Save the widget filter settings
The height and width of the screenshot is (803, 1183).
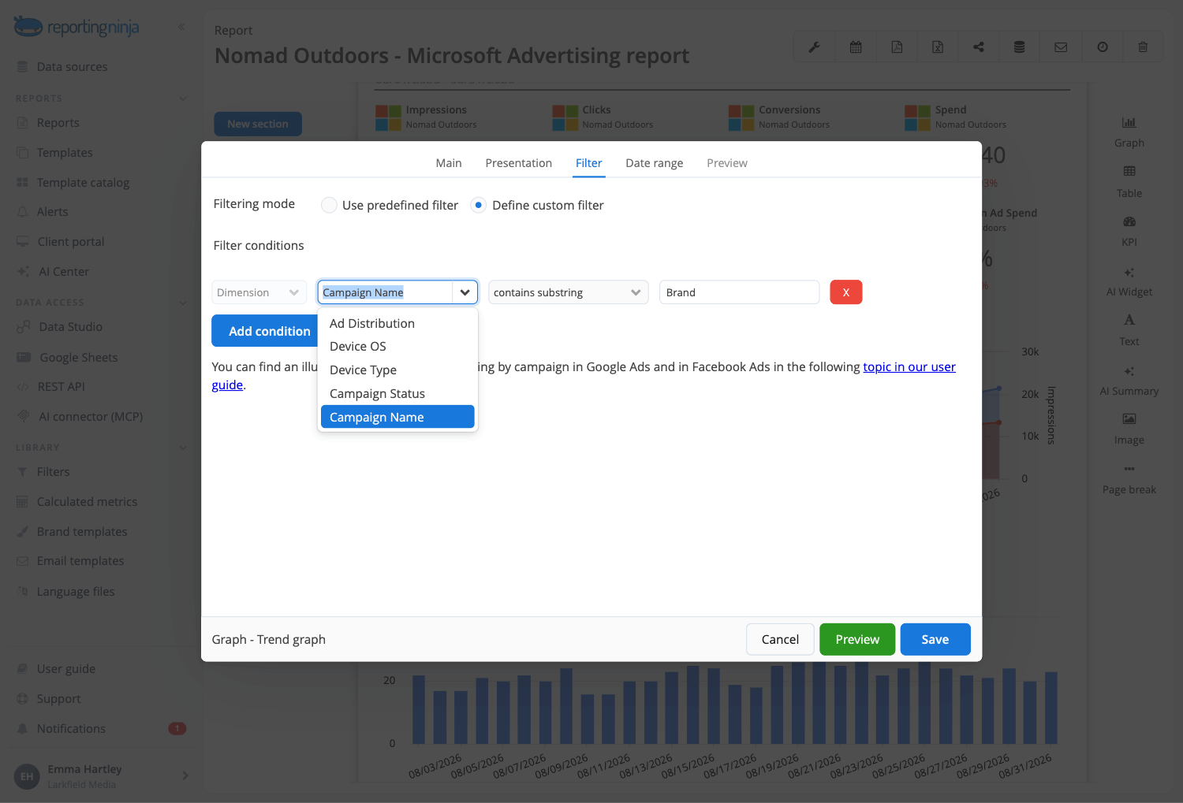pyautogui.click(x=935, y=639)
